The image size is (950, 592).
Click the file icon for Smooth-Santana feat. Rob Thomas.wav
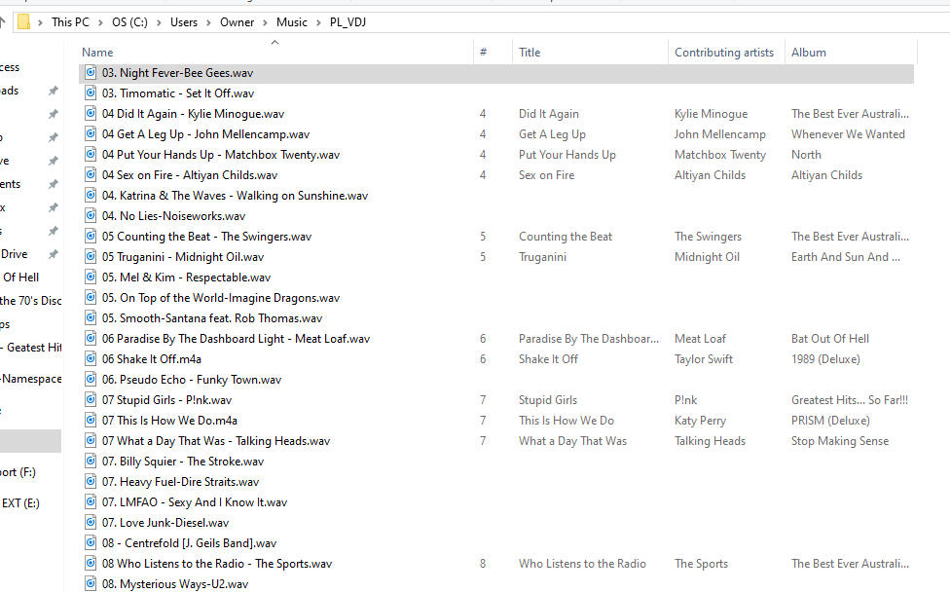tap(91, 318)
